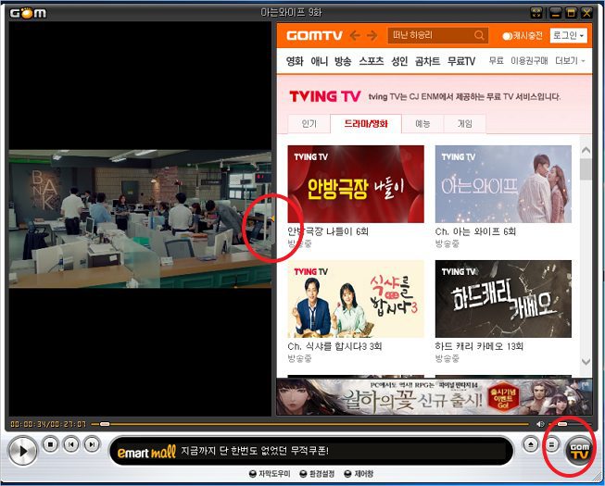Toggle fullscreen mode in title bar
The height and width of the screenshot is (486, 605).
click(536, 12)
